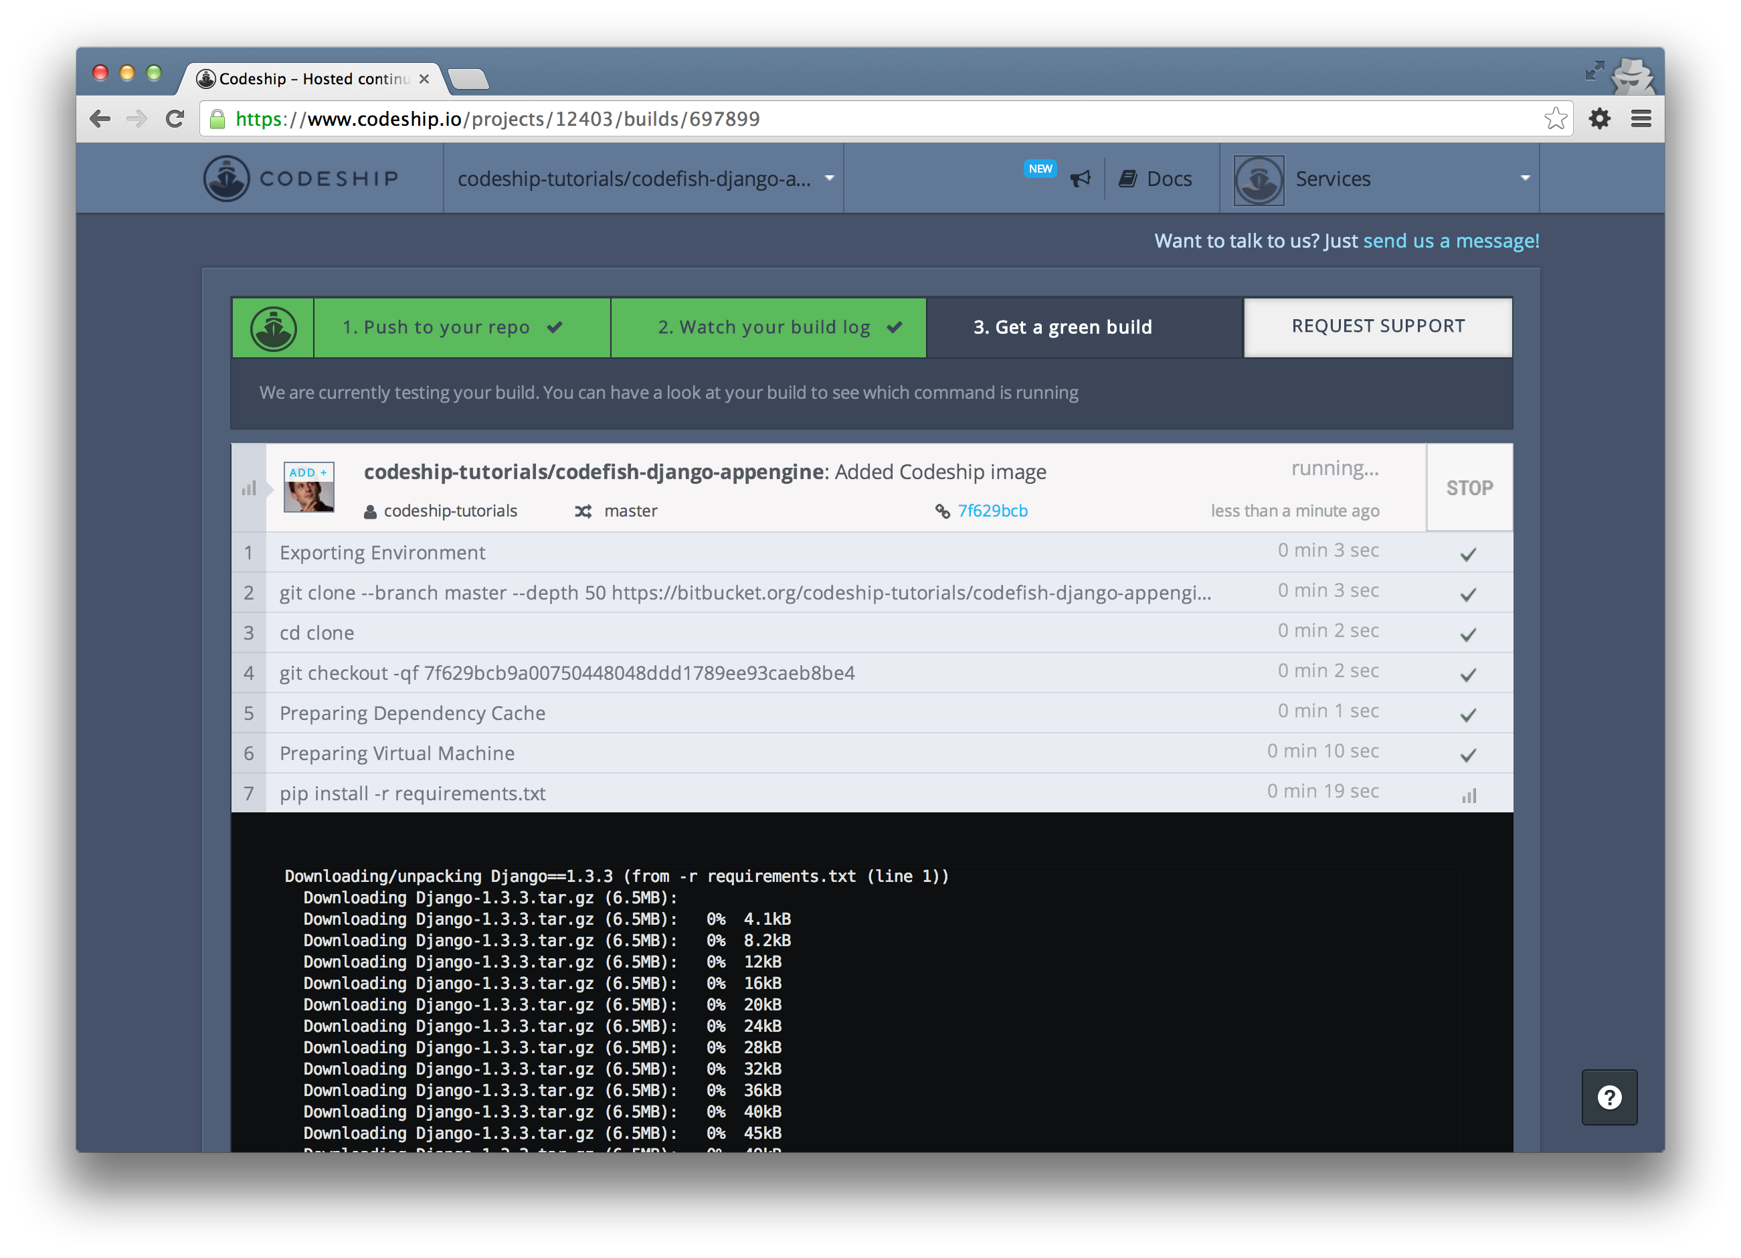Expand the pip install requirements step
The image size is (1741, 1258).
[412, 793]
